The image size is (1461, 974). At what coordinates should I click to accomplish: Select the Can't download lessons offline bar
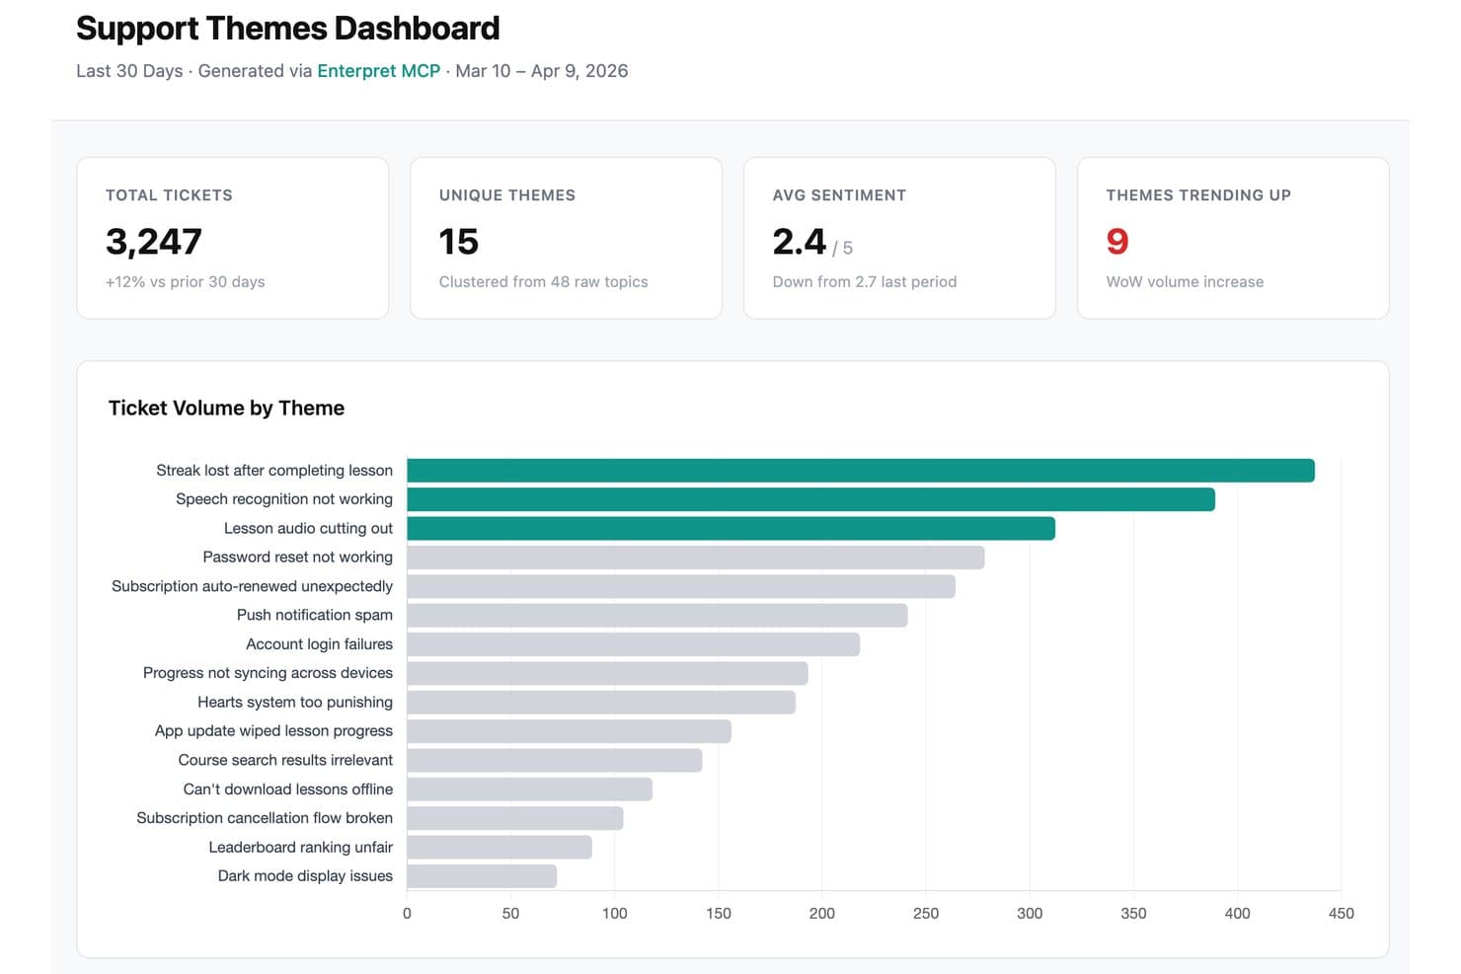point(529,789)
